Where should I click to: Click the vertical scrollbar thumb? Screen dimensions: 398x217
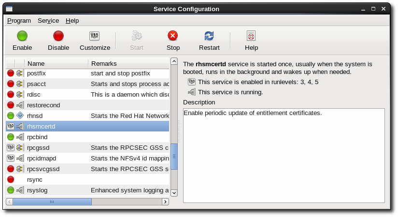point(174,157)
